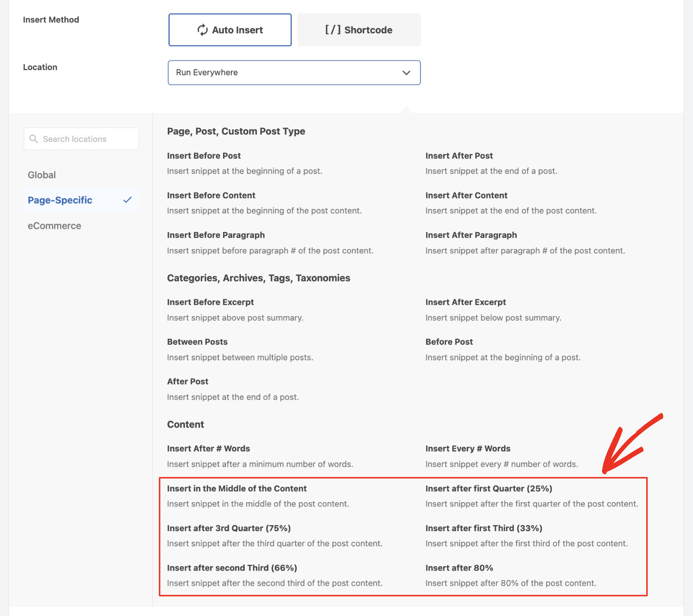Click the circular arrows icon on Auto Insert

202,30
